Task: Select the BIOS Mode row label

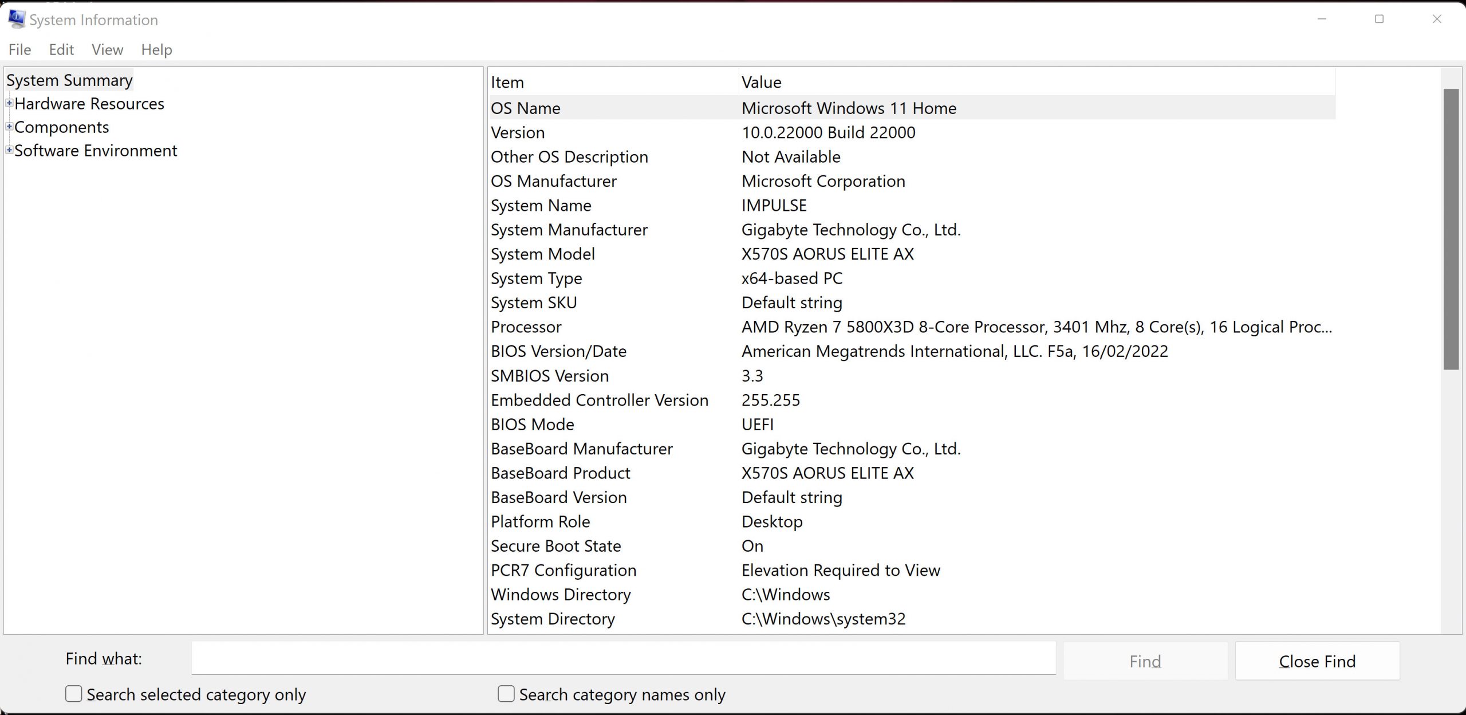Action: 532,425
